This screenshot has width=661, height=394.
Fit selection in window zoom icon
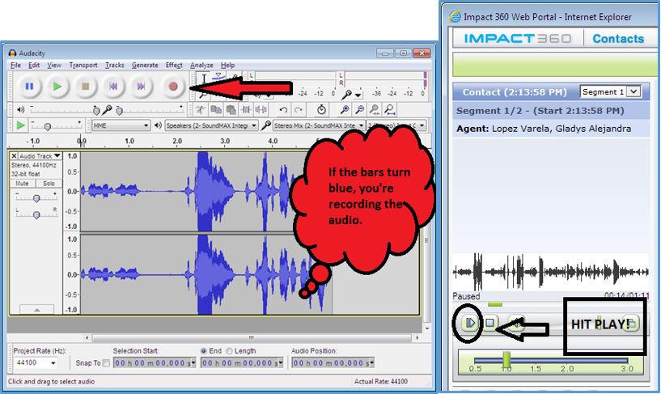[375, 110]
